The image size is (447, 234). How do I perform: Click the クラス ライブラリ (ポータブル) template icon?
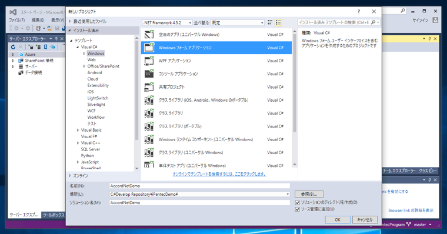[149, 126]
